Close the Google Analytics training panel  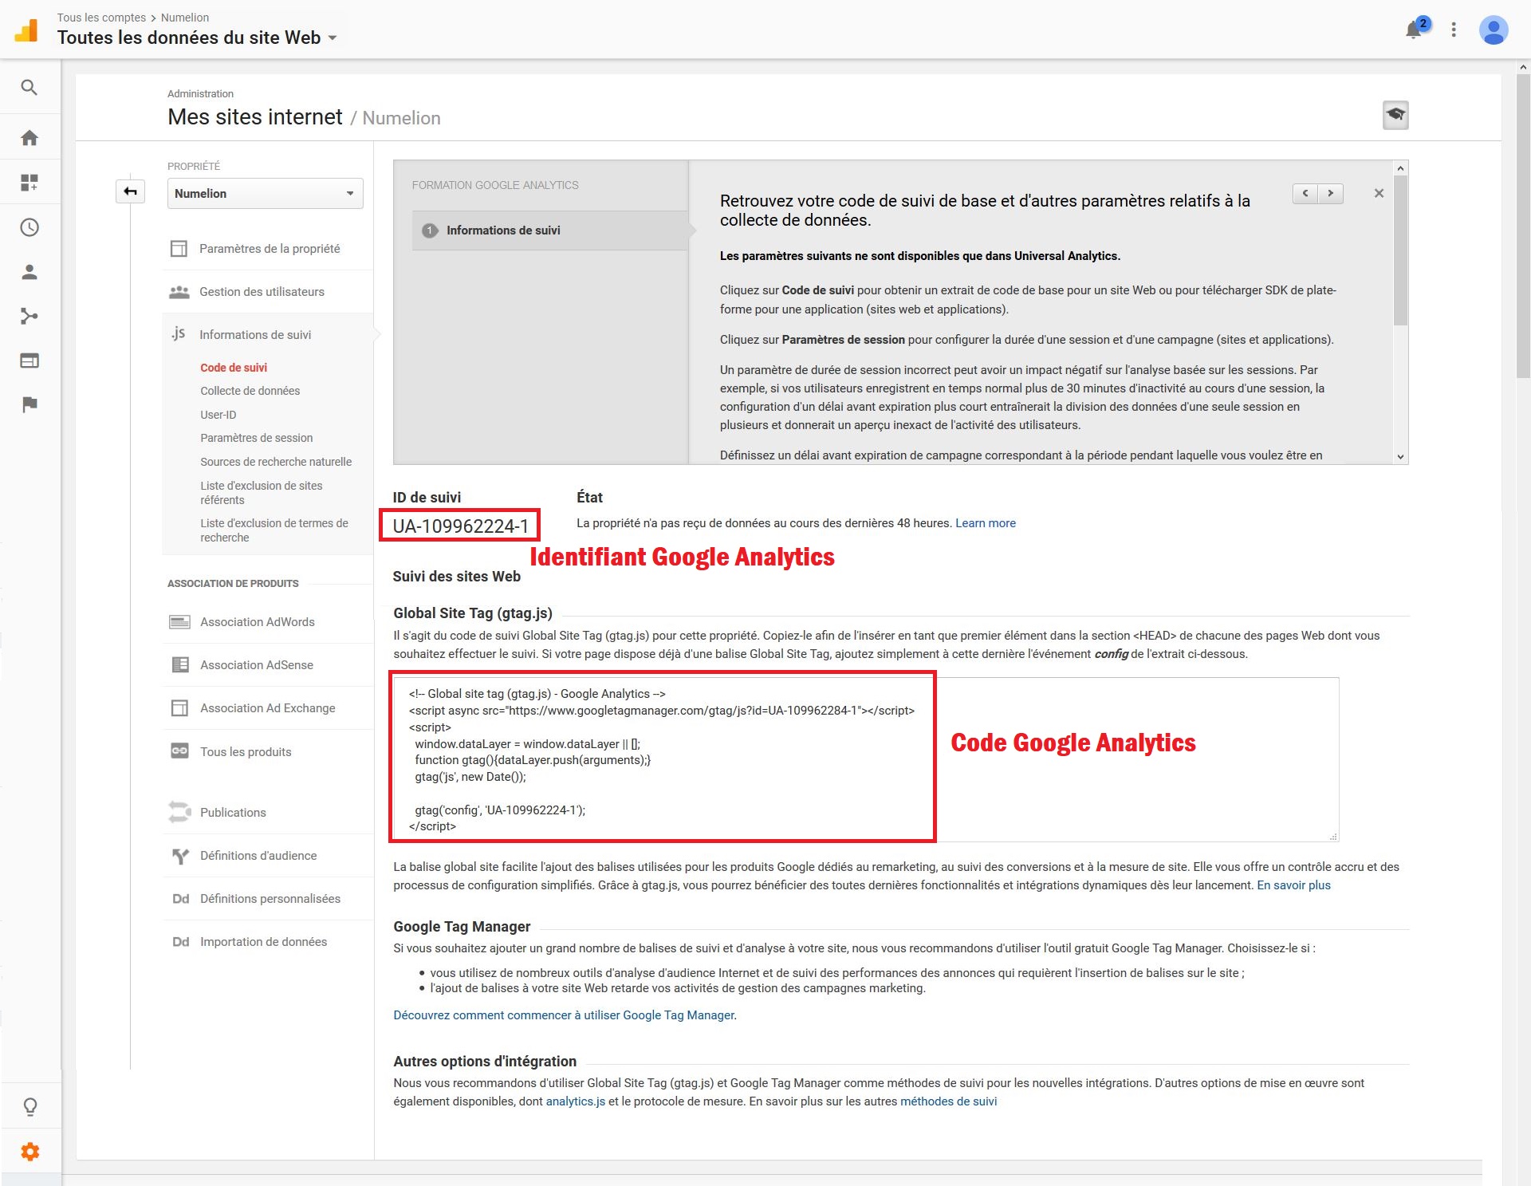pos(1379,193)
